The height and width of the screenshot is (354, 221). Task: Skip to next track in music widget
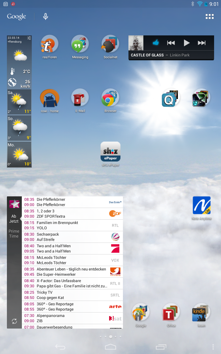tap(202, 43)
